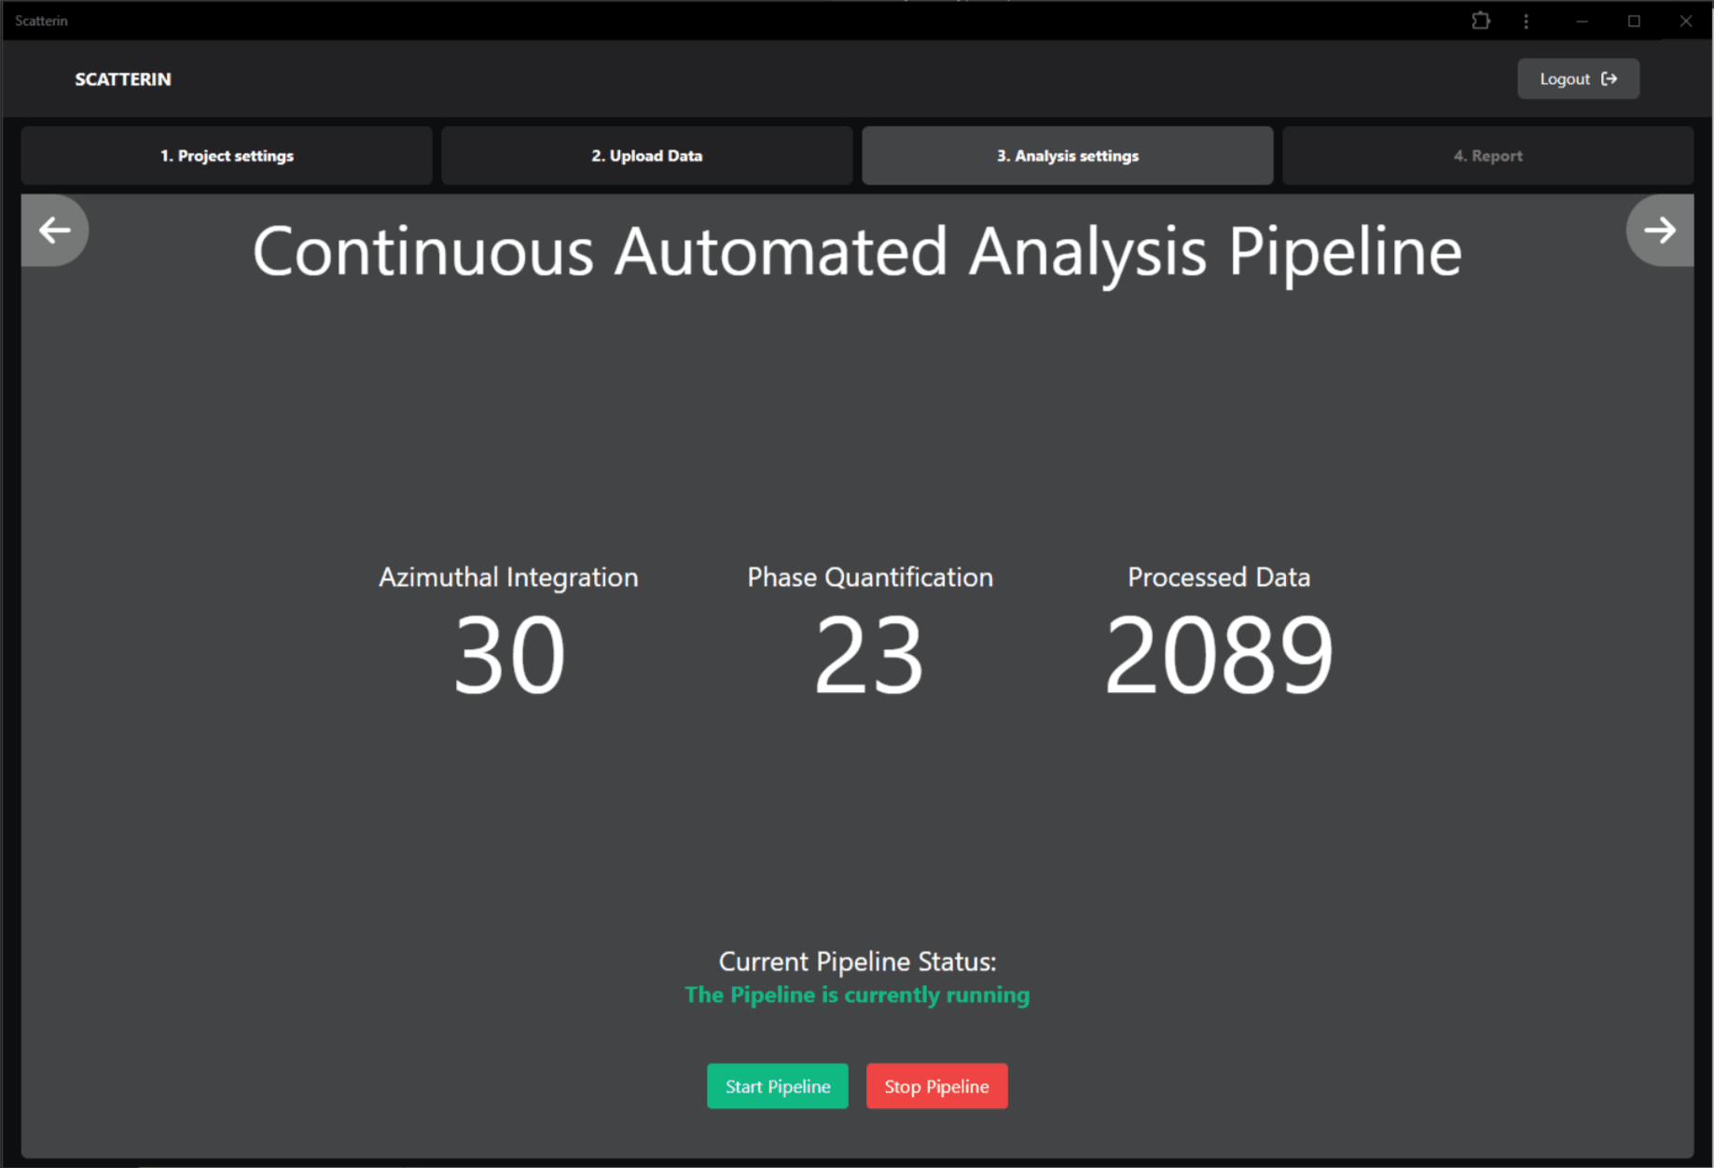The height and width of the screenshot is (1168, 1714).
Task: Switch to the Project settings step
Action: click(x=226, y=155)
